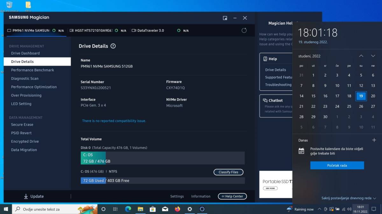Screen dimensions: 382x214
Task: Click Update in the bottom bar
Action: (34, 196)
